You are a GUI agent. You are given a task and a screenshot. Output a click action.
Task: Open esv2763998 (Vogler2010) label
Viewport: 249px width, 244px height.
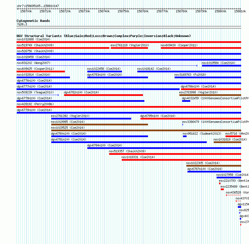(x=198, y=92)
